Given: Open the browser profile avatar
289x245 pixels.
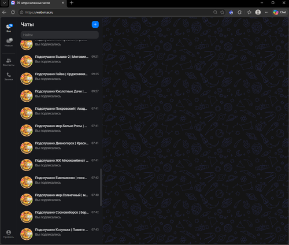Looking at the screenshot, I should (258, 12).
